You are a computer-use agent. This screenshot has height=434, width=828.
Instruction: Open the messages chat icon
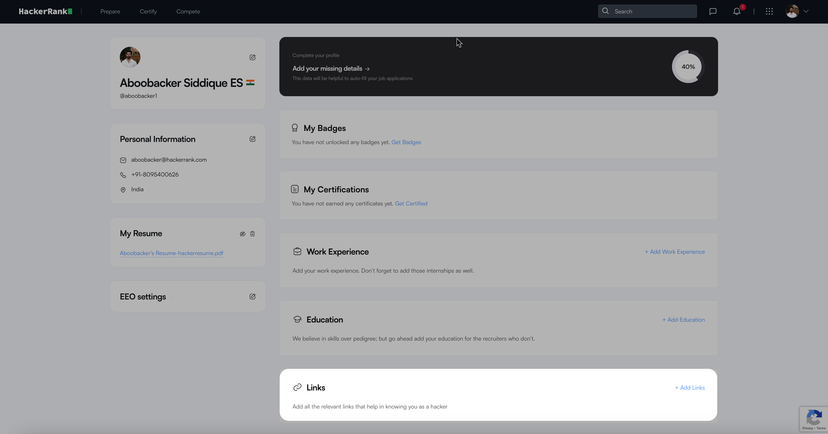(713, 12)
